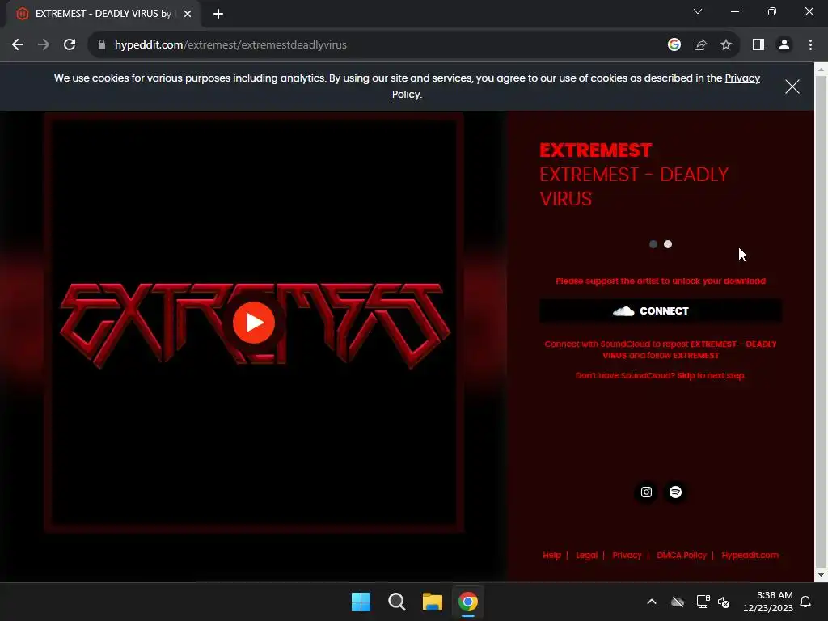Screen dimensions: 828x621
Task: Click the EXTREMEST logo cover artwork
Action: tap(253, 322)
